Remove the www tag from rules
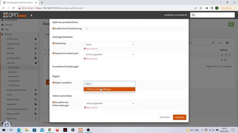 (x=91, y=84)
